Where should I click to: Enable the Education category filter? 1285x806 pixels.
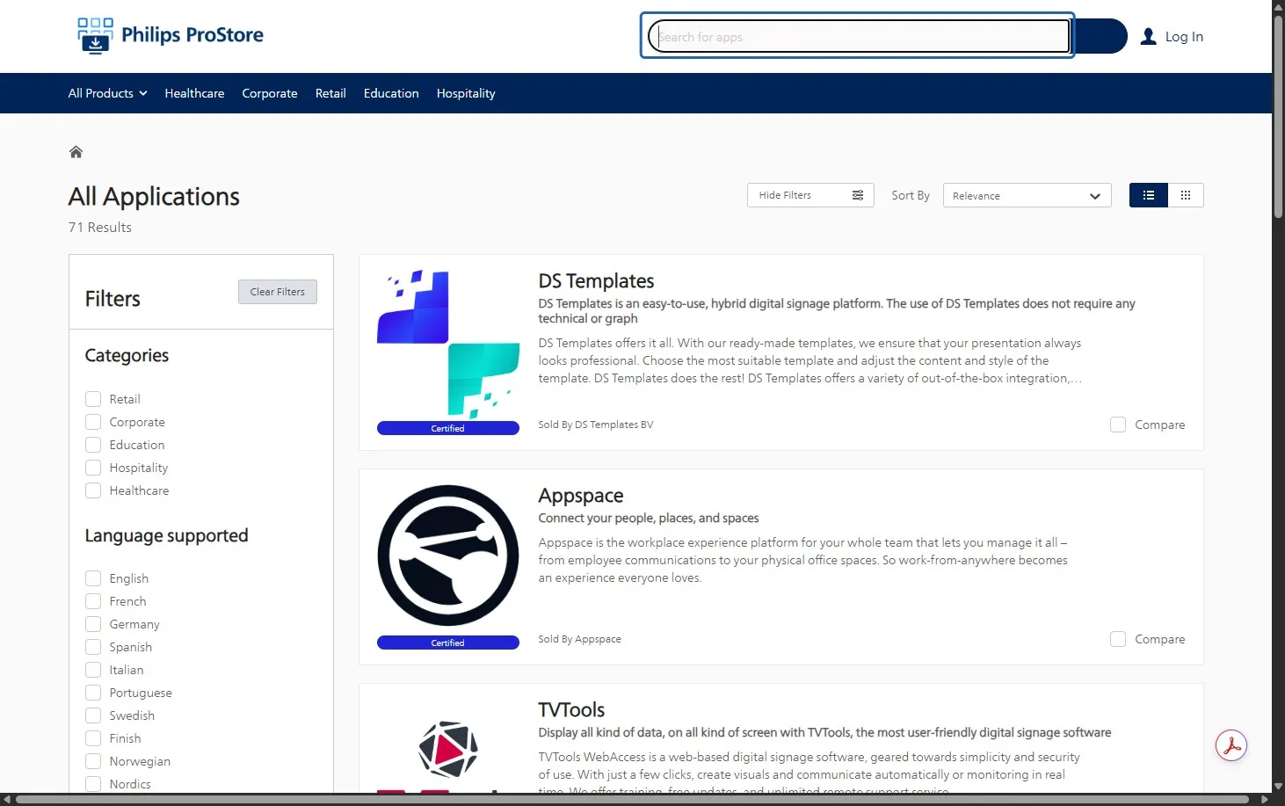[93, 445]
